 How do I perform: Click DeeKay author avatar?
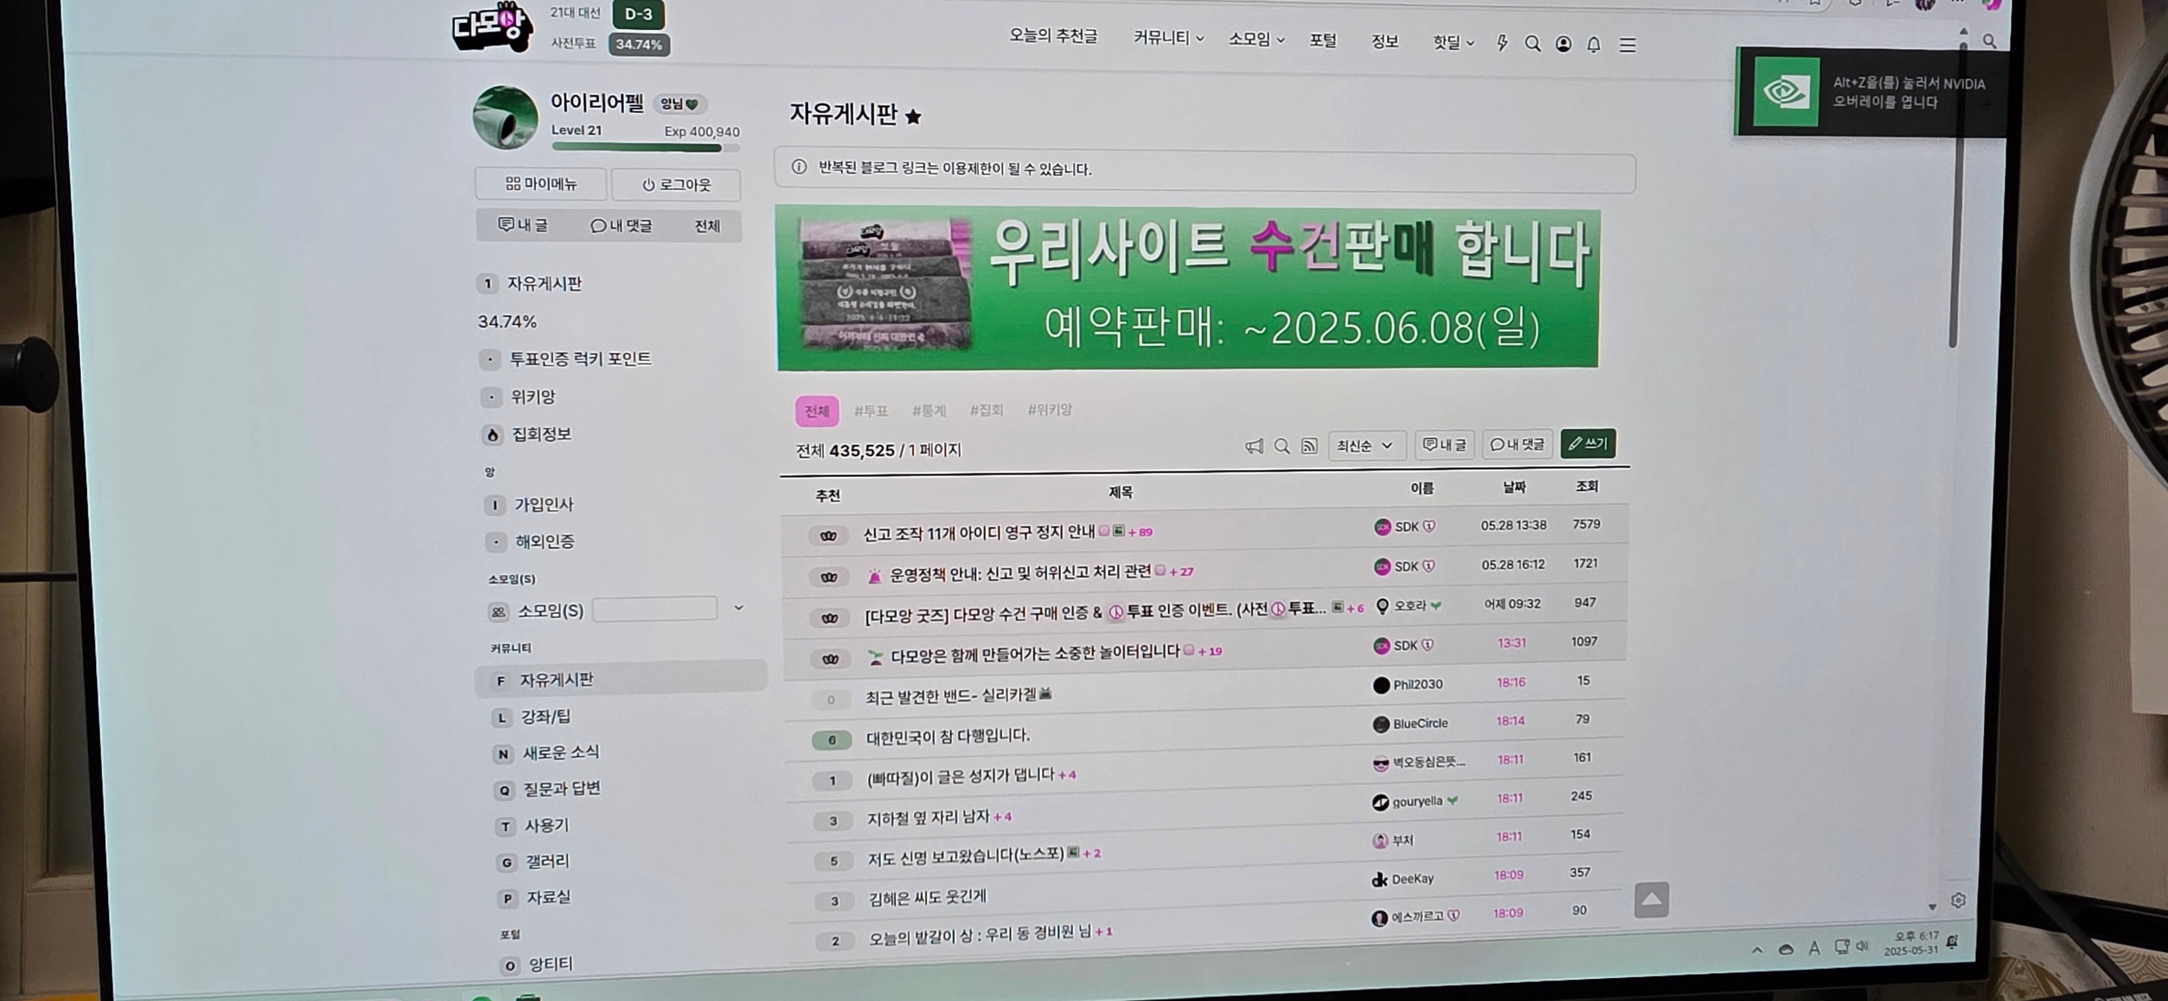1379,880
